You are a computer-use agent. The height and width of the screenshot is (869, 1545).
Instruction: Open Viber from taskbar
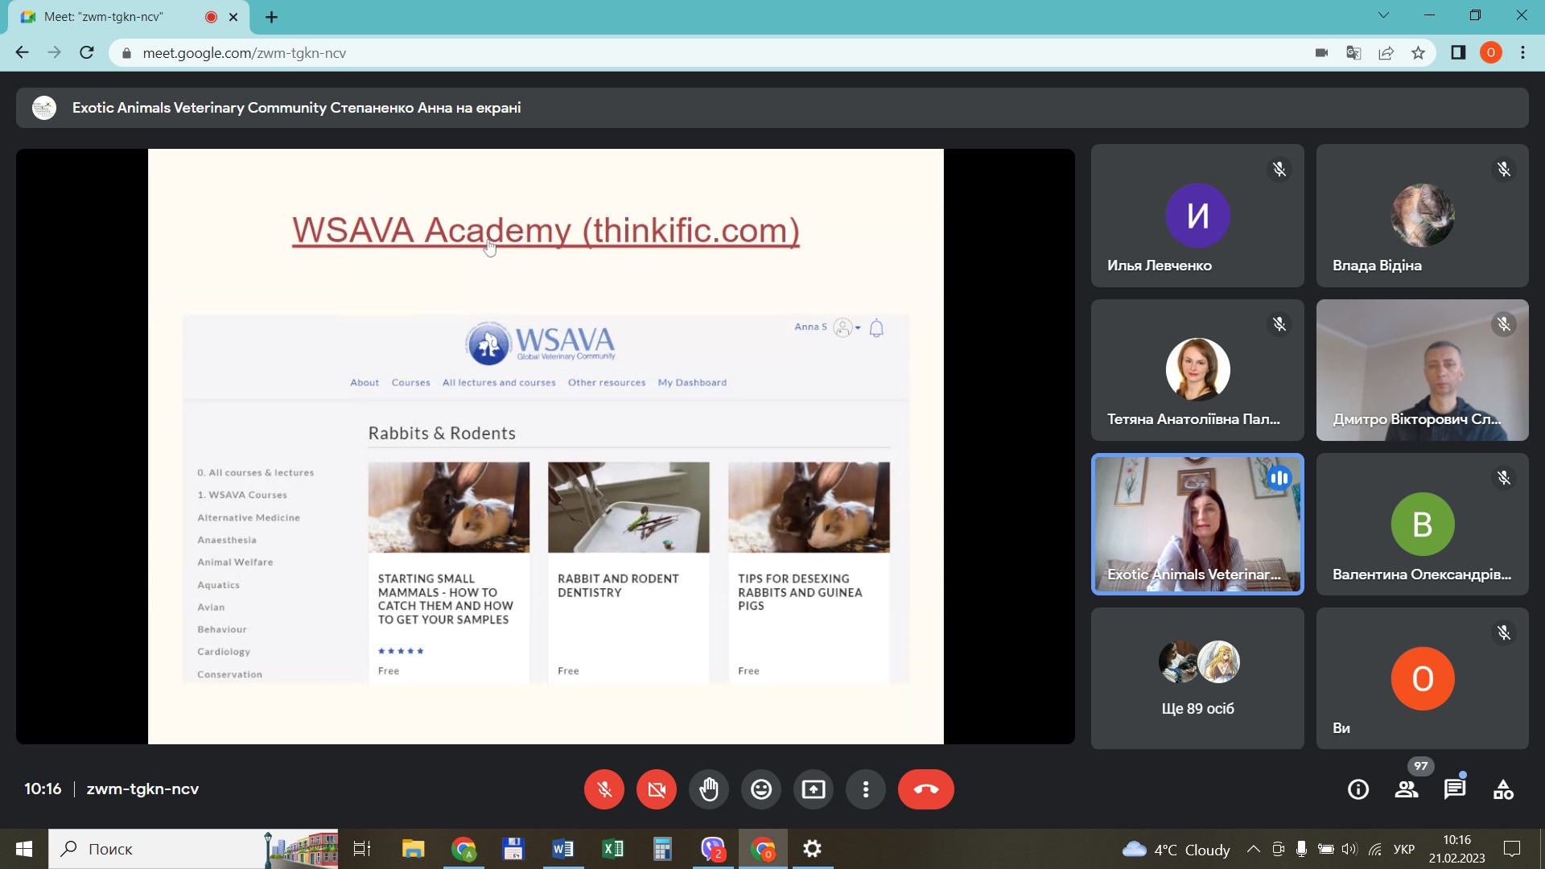(713, 849)
